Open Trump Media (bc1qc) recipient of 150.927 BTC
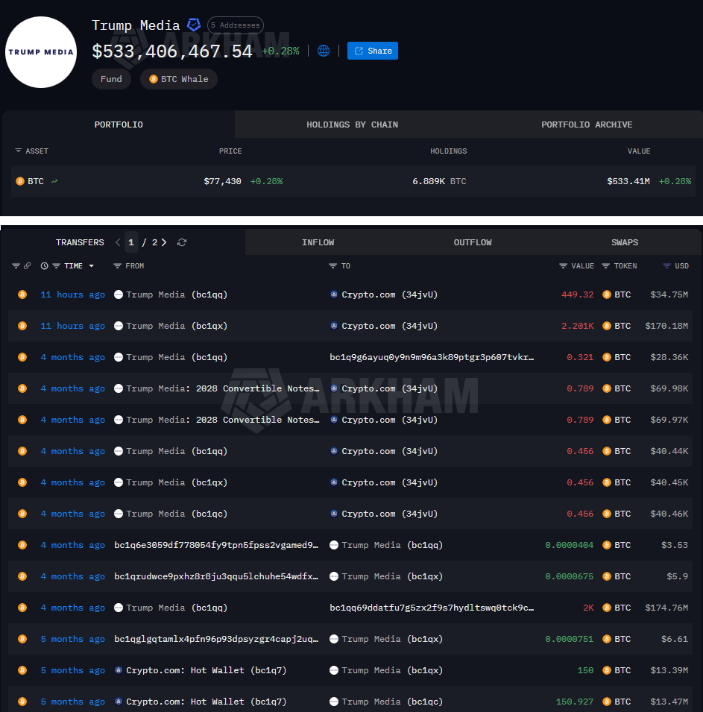The height and width of the screenshot is (712, 703). pos(392,702)
